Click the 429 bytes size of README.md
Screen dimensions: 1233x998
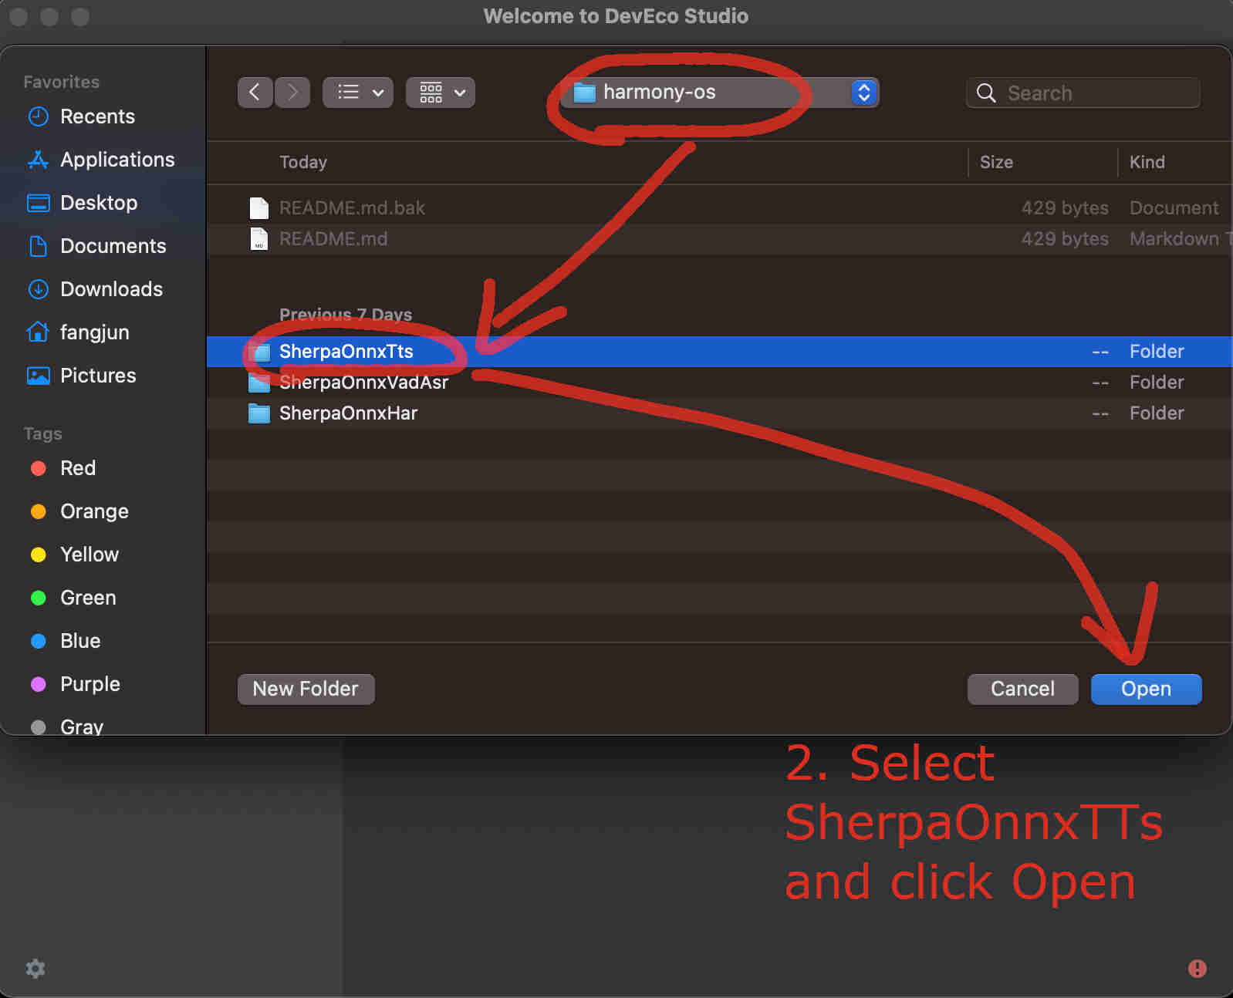click(x=1065, y=239)
